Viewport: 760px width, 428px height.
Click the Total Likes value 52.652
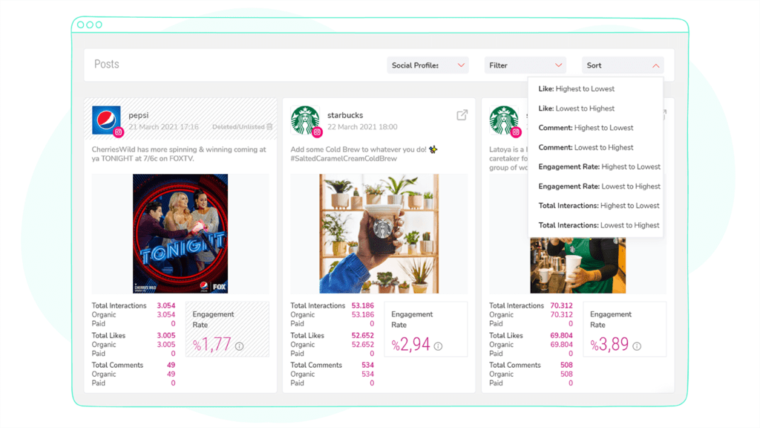click(x=362, y=335)
